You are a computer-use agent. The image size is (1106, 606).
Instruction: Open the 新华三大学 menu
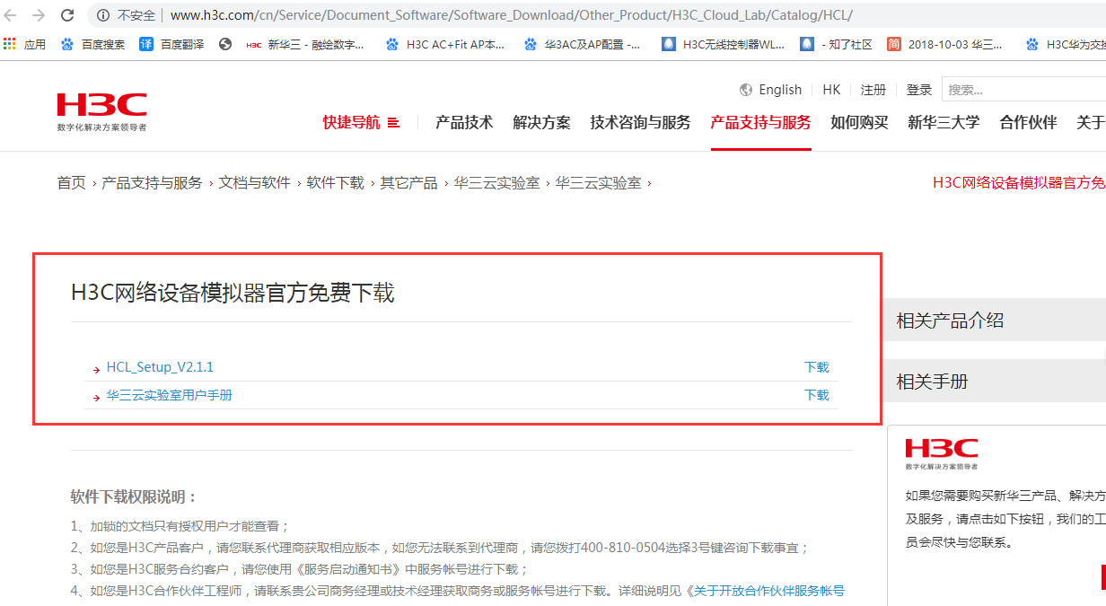point(944,122)
